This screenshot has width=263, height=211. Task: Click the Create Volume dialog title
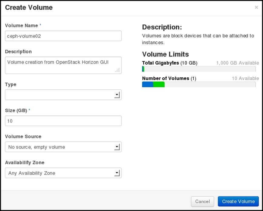point(28,8)
